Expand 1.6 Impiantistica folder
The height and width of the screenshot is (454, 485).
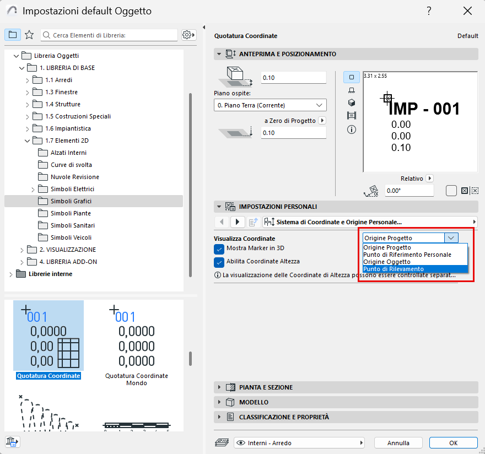click(27, 129)
